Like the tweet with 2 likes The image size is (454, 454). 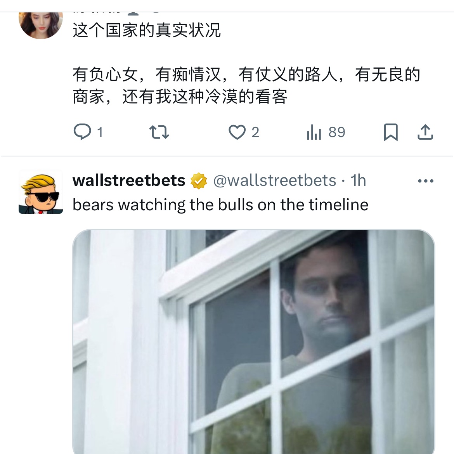click(237, 132)
